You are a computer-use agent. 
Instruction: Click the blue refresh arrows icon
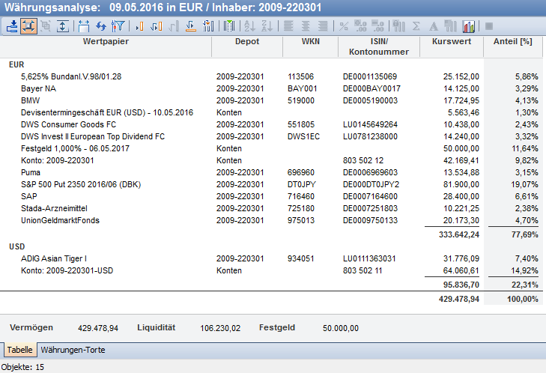(x=101, y=25)
